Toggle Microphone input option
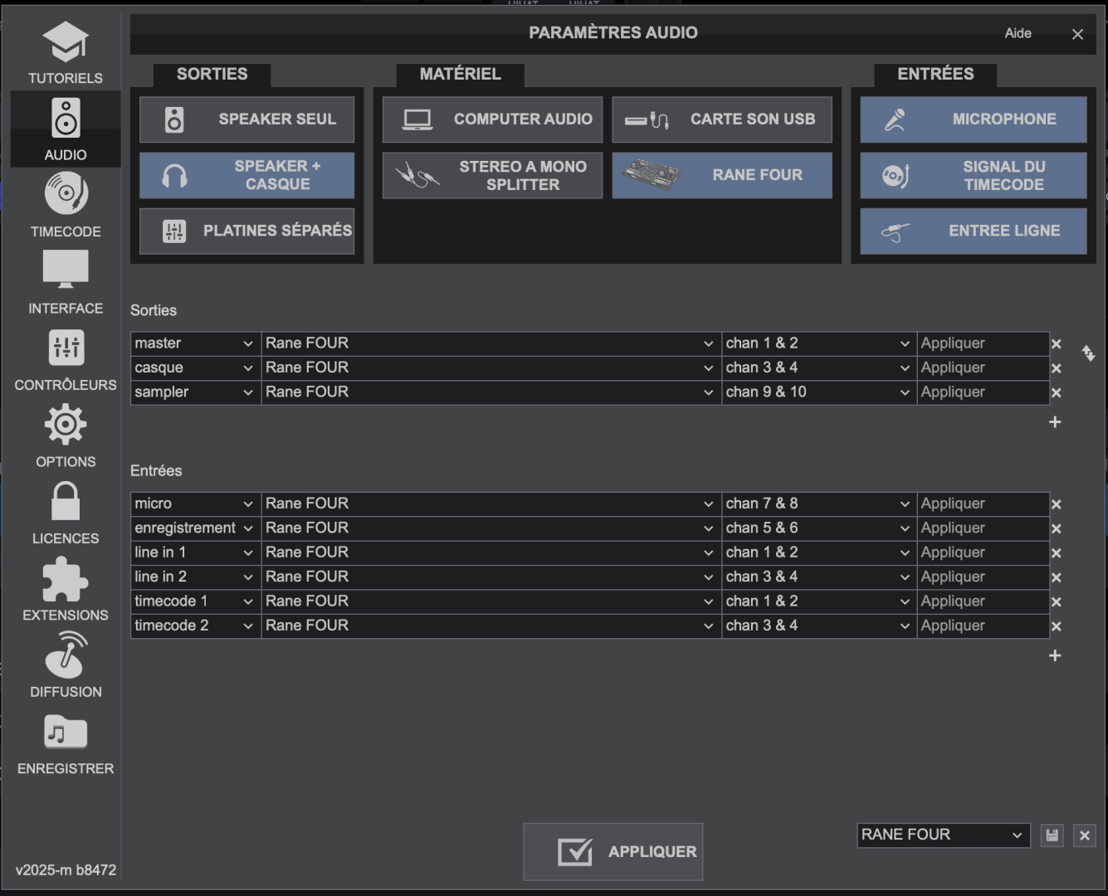 coord(974,119)
